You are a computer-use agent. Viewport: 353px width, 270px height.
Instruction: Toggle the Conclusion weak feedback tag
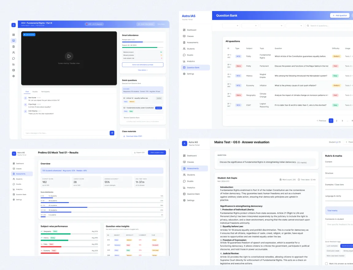pyautogui.click(x=333, y=251)
